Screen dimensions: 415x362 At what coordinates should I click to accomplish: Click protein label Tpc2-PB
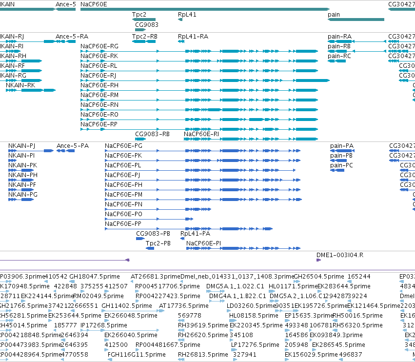(158, 243)
